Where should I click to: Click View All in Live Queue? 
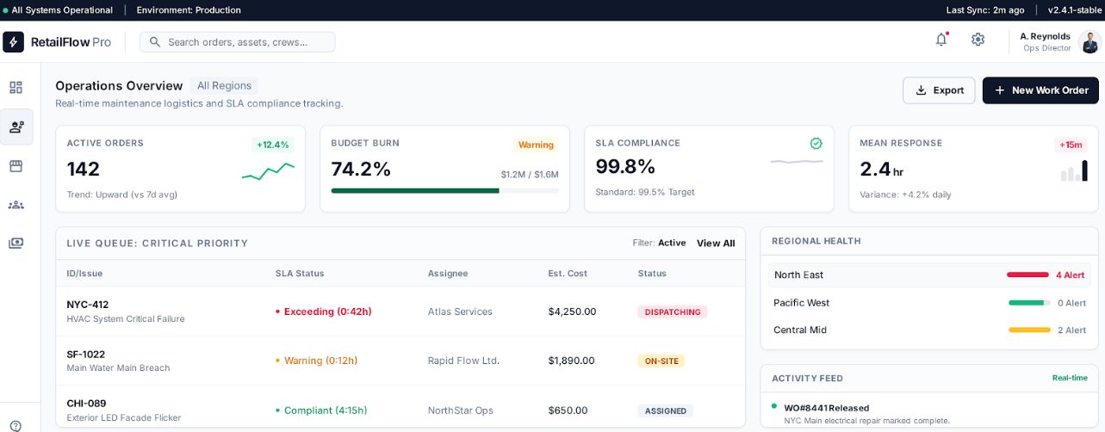tap(716, 244)
